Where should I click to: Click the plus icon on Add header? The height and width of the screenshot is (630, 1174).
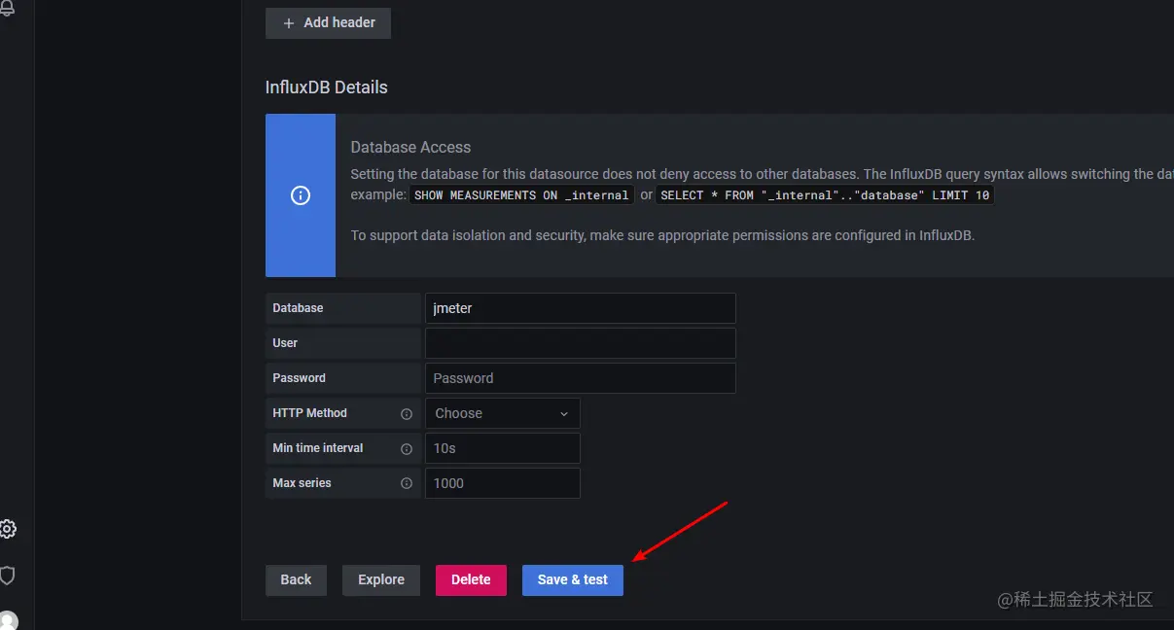tap(289, 23)
